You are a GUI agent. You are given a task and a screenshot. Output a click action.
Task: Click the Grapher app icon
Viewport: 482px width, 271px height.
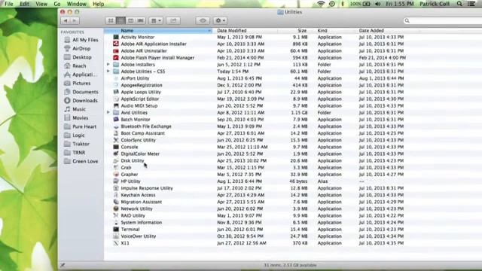116,175
